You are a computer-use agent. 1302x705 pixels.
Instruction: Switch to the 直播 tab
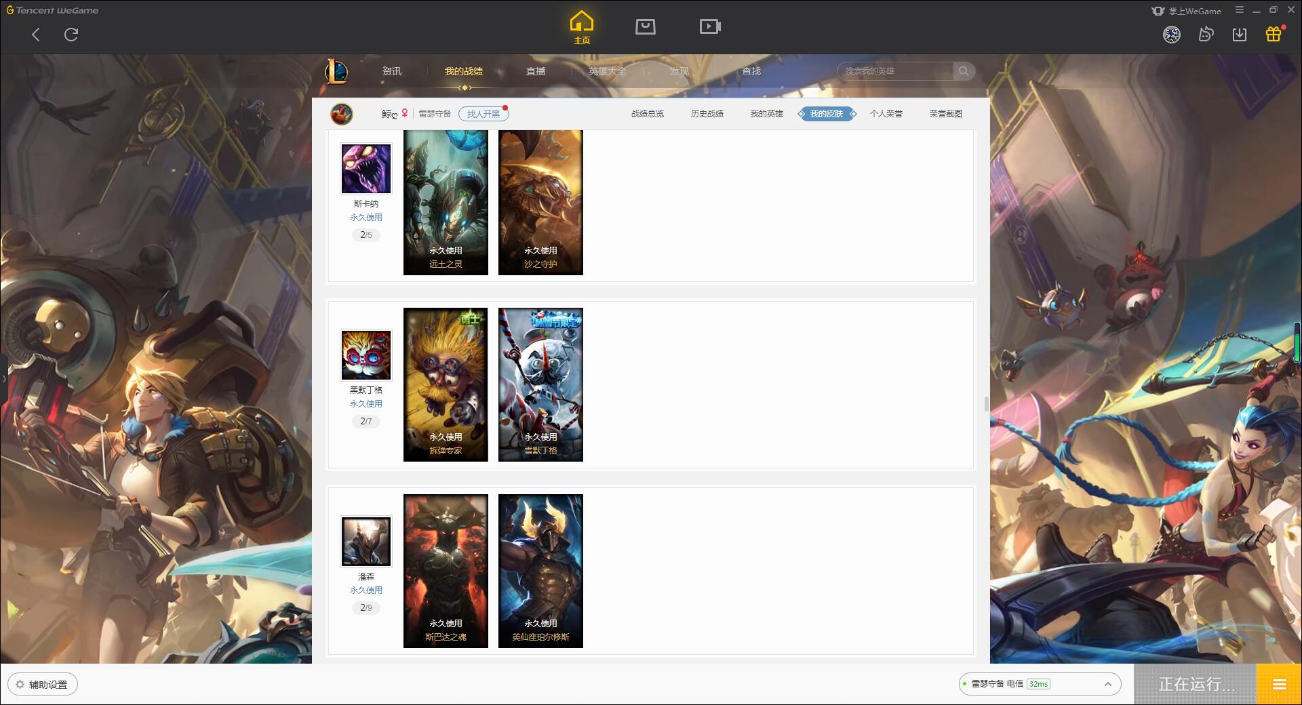pyautogui.click(x=536, y=71)
